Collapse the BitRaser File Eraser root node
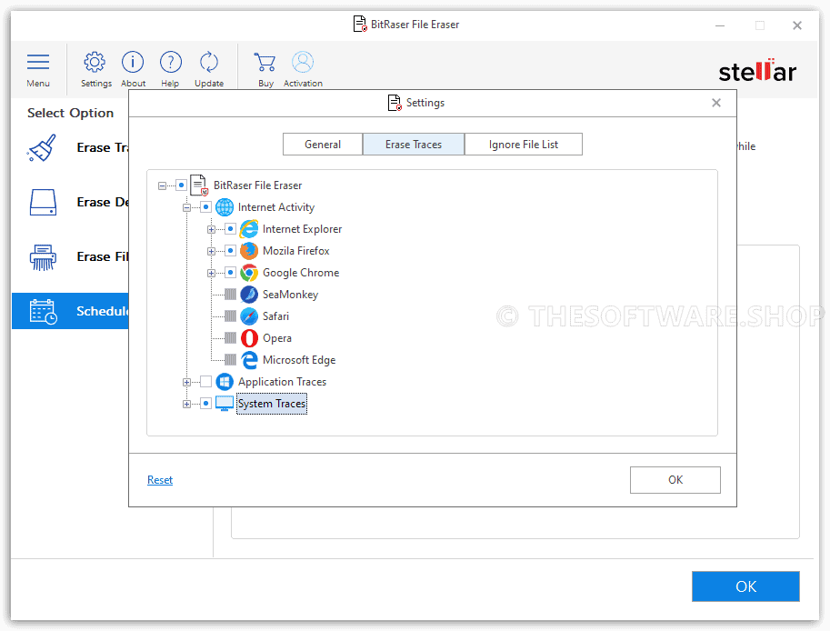Screen dimensions: 830x631 (x=162, y=185)
